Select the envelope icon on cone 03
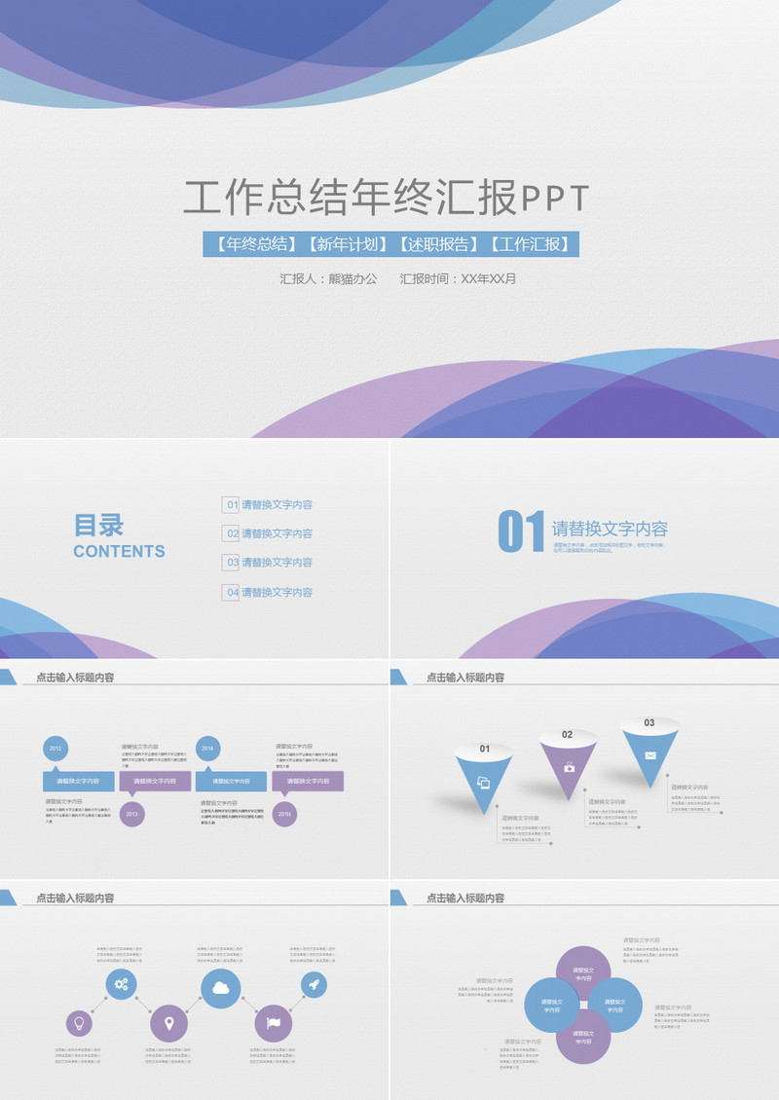The image size is (779, 1100). 650,755
